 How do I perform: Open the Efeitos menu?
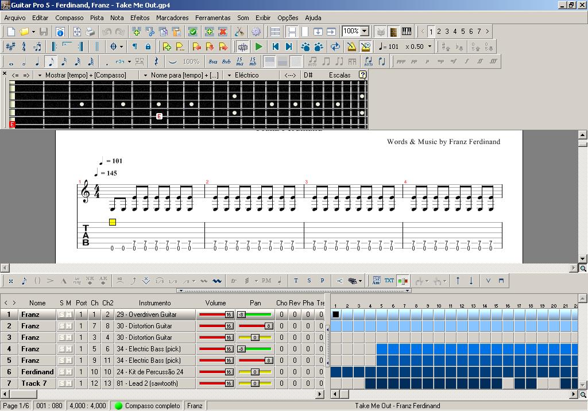140,18
